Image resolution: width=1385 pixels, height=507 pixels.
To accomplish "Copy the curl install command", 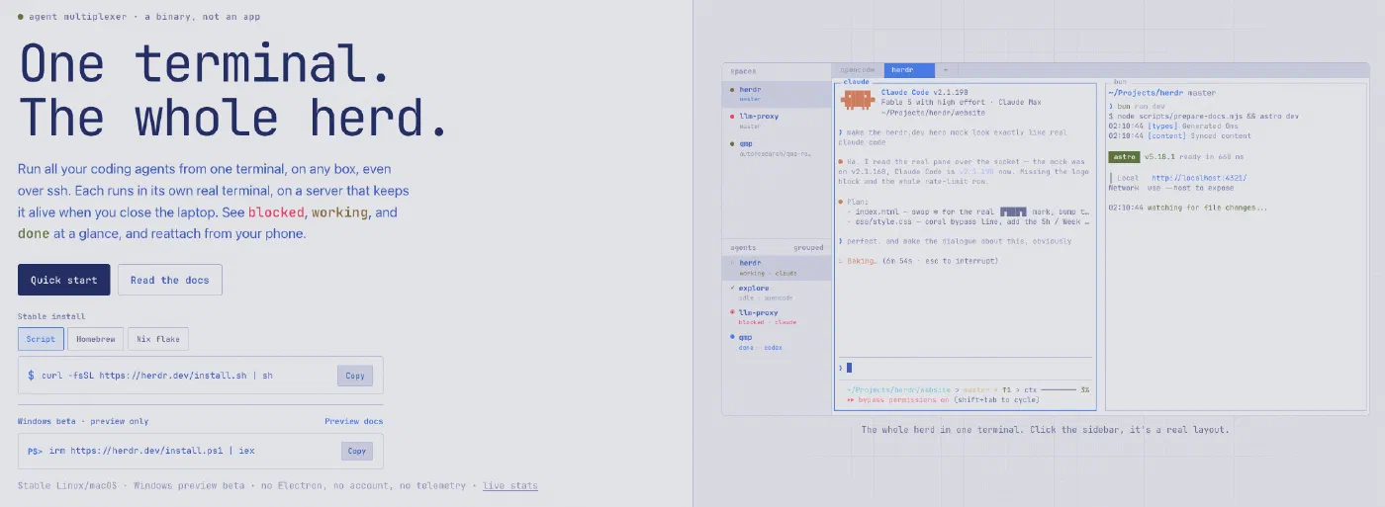I will pos(355,376).
